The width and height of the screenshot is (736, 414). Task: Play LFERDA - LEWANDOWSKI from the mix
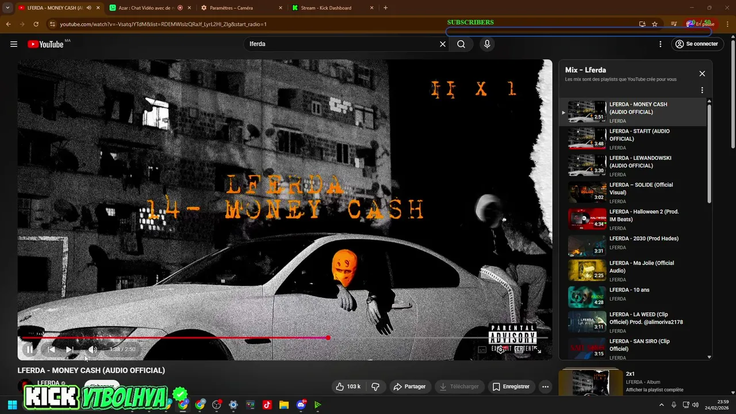pos(633,166)
